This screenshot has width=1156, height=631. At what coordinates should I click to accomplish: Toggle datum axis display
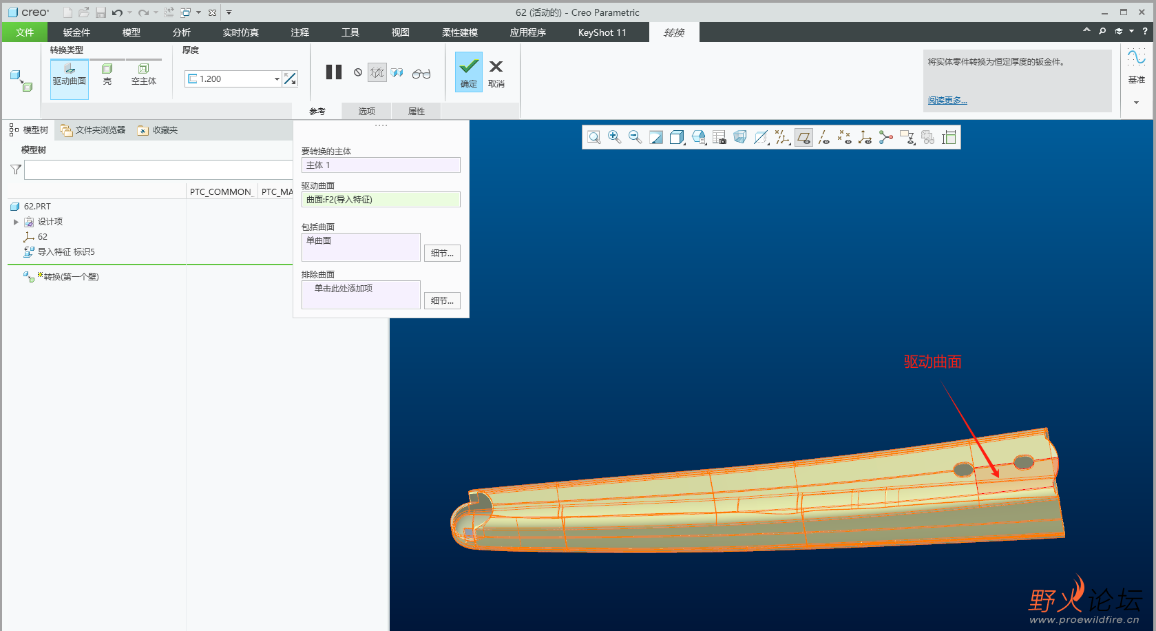click(x=824, y=138)
